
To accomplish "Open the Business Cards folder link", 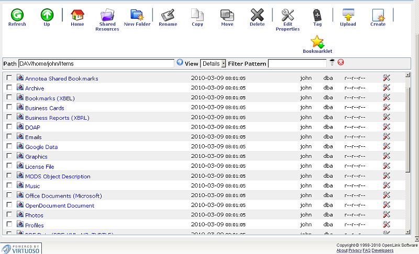I will pos(45,108).
